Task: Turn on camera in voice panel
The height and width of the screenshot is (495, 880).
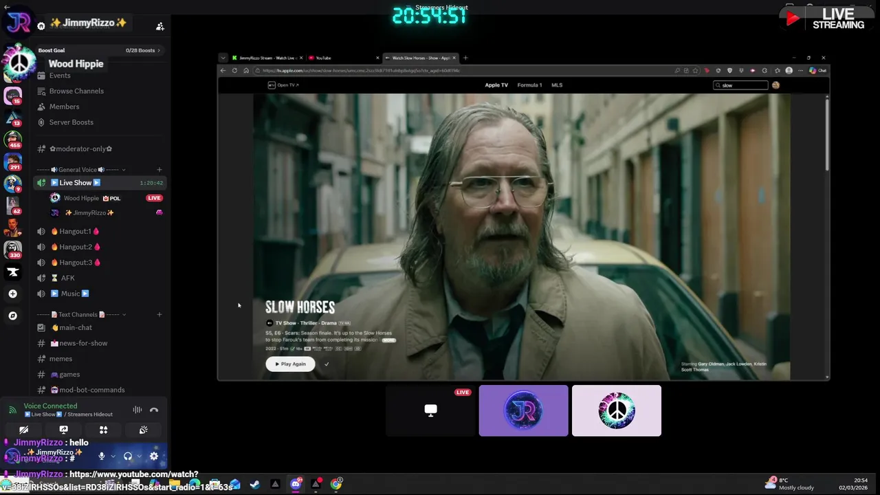Action: (24, 430)
